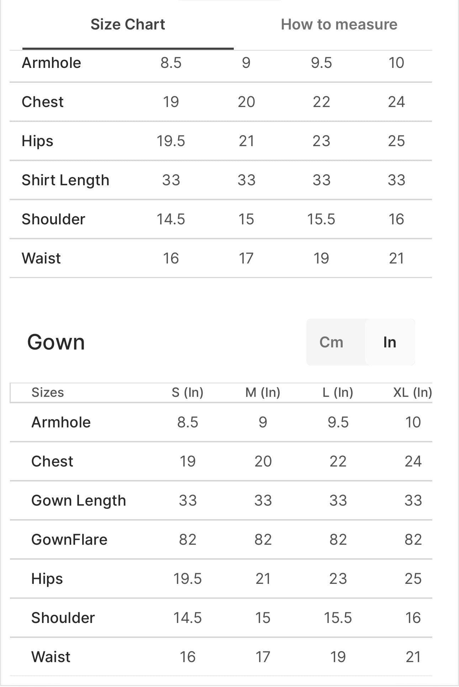
Task: Click Chest label in the Gown table
Action: [52, 461]
